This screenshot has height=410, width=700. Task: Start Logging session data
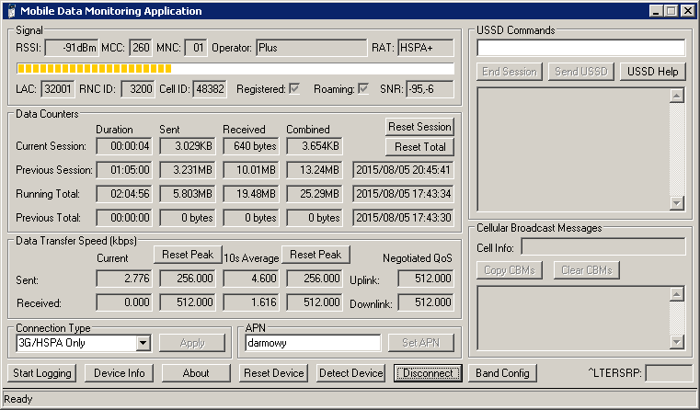tap(42, 373)
